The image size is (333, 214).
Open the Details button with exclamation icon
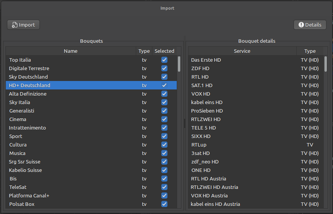click(x=310, y=25)
